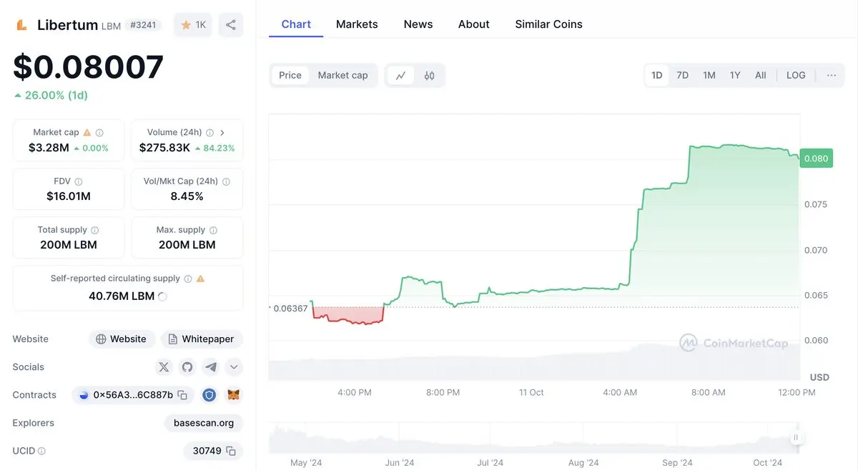The image size is (858, 470).
Task: Set chart range to 1D
Action: pos(657,75)
